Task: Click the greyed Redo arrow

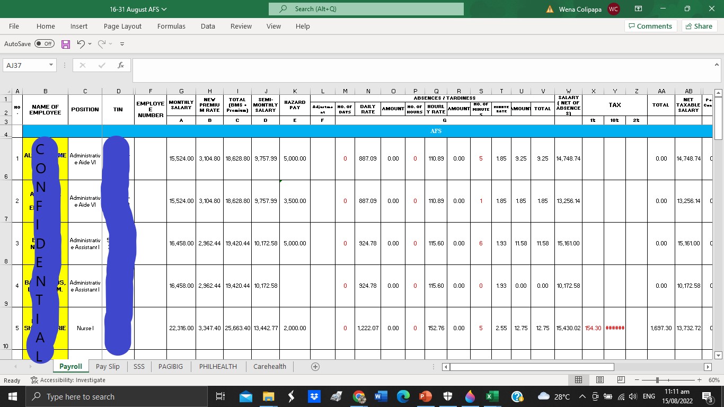Action: (101, 44)
